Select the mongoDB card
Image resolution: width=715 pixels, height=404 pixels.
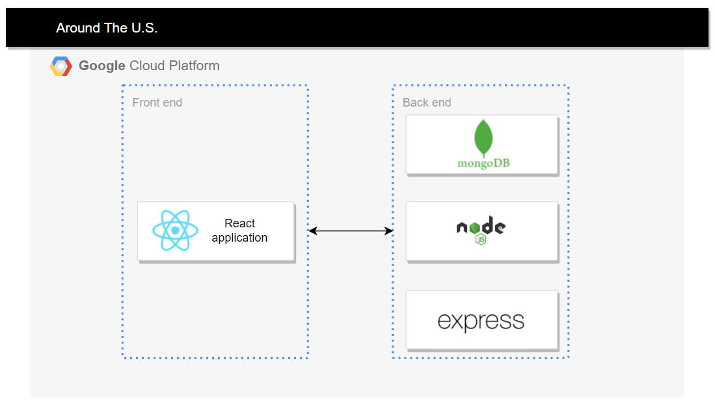click(482, 144)
